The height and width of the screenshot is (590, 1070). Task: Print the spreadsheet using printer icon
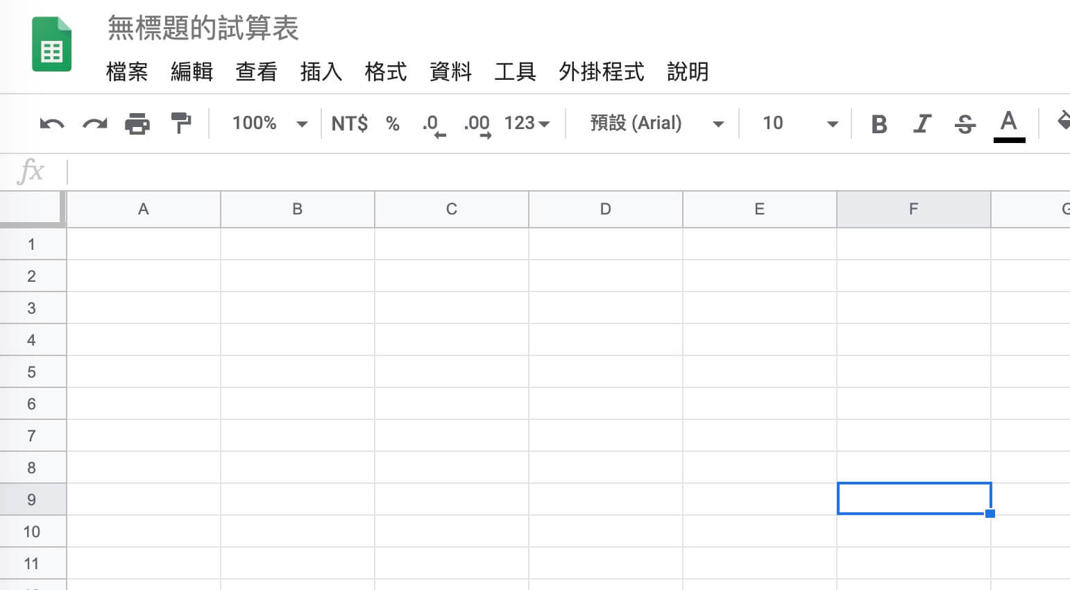pyautogui.click(x=137, y=124)
